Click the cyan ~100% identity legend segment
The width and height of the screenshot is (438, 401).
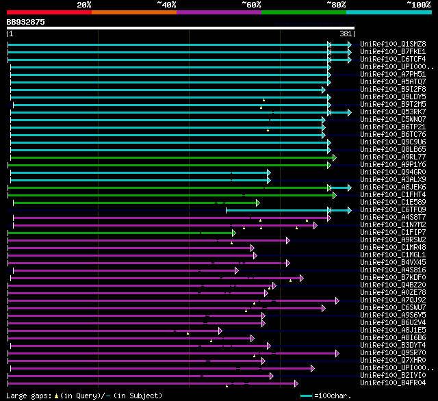point(389,12)
